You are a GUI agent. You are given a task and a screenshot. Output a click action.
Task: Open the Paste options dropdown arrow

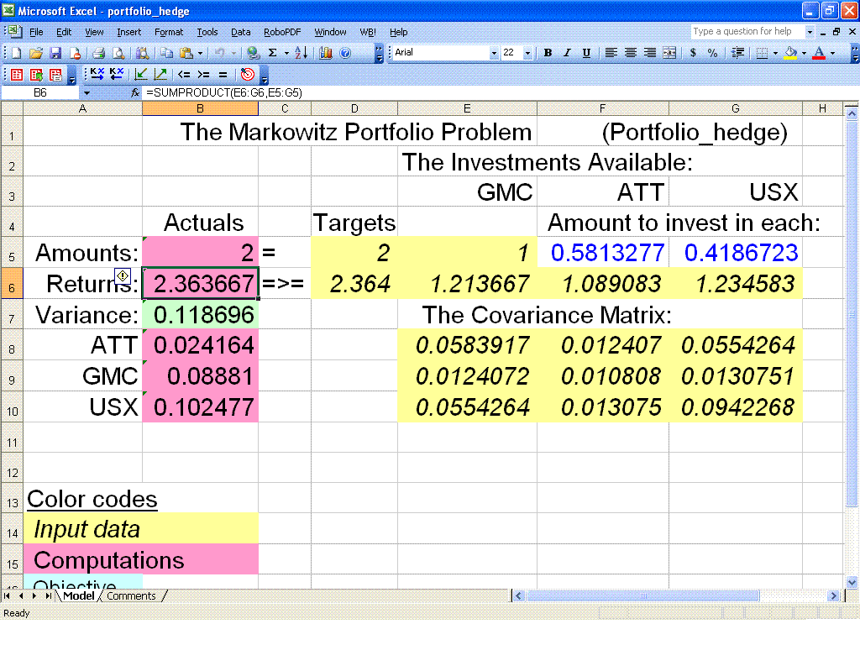tap(201, 53)
